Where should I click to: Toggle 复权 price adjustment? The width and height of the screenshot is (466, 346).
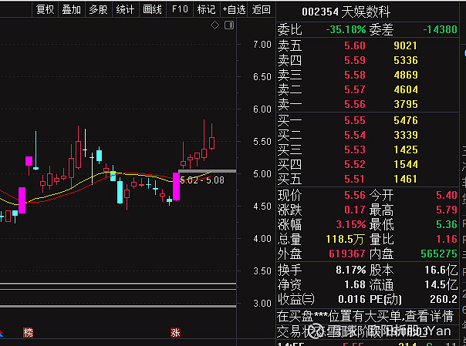46,9
